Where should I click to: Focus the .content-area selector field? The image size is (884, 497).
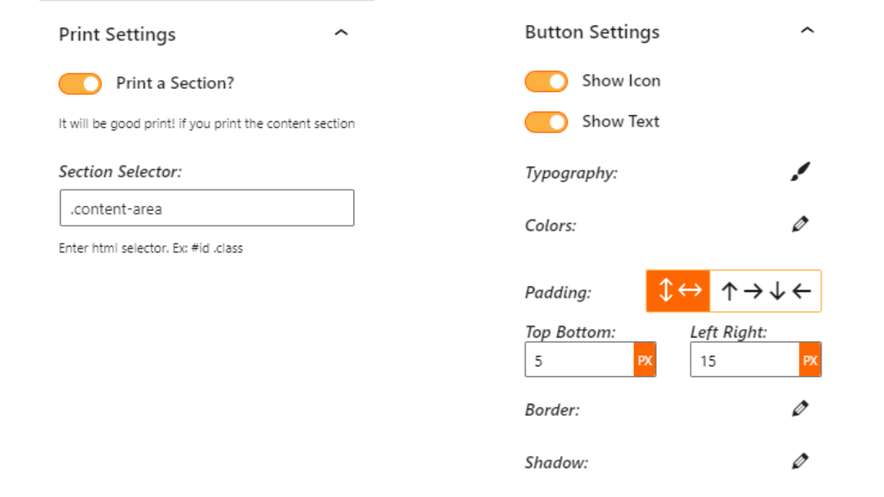[206, 208]
